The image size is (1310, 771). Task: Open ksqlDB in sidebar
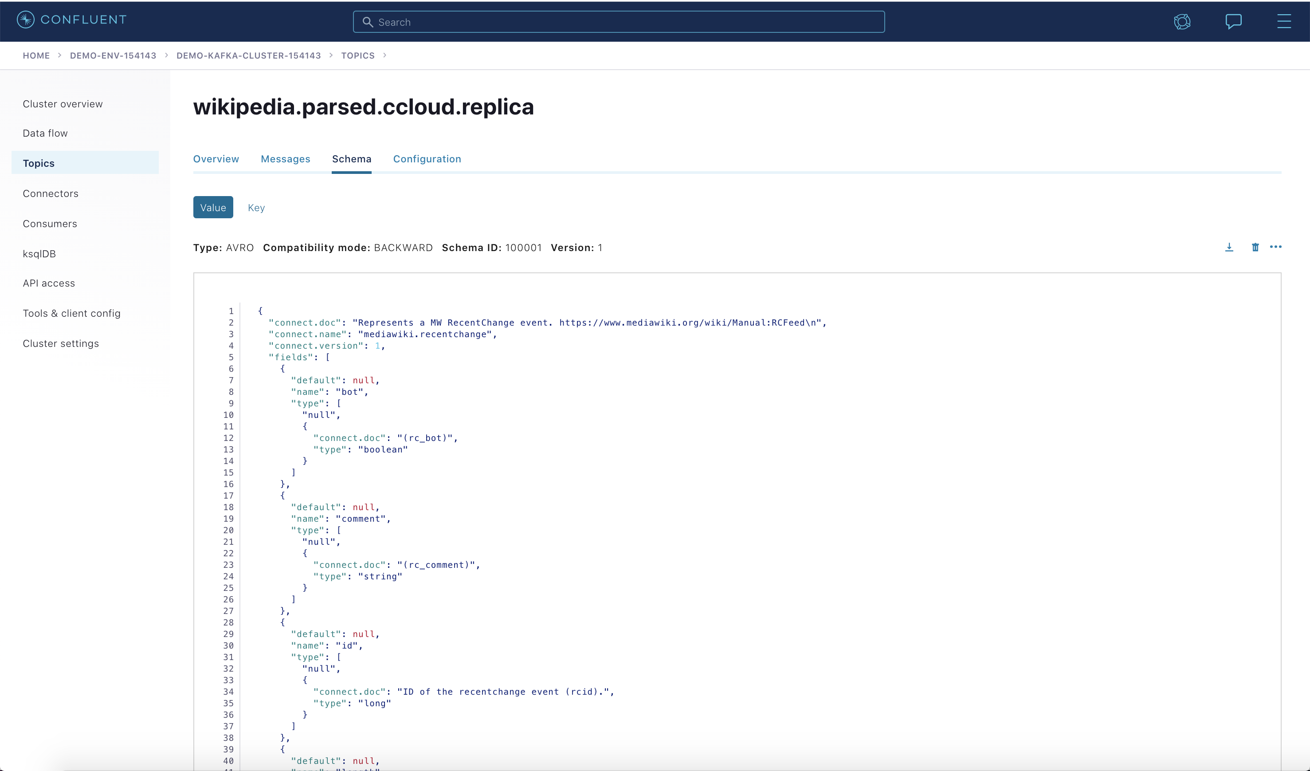[39, 254]
